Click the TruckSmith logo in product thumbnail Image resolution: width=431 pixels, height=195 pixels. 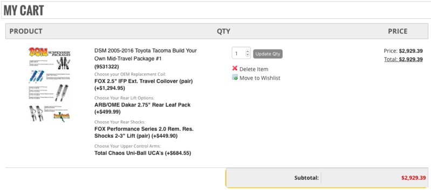click(61, 116)
